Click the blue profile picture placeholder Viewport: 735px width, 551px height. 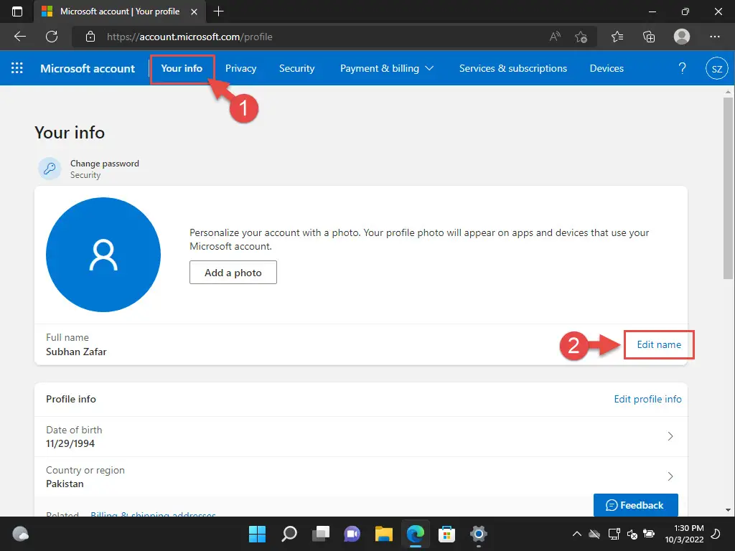(103, 255)
